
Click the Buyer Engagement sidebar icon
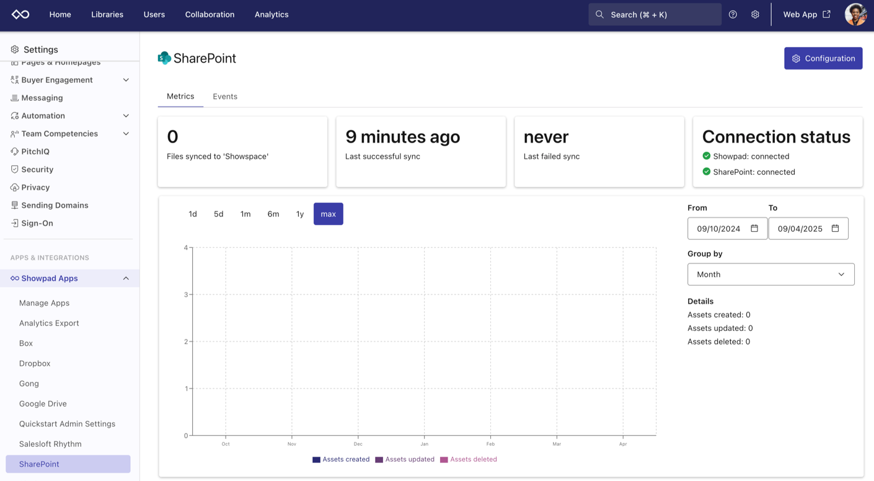pos(14,80)
